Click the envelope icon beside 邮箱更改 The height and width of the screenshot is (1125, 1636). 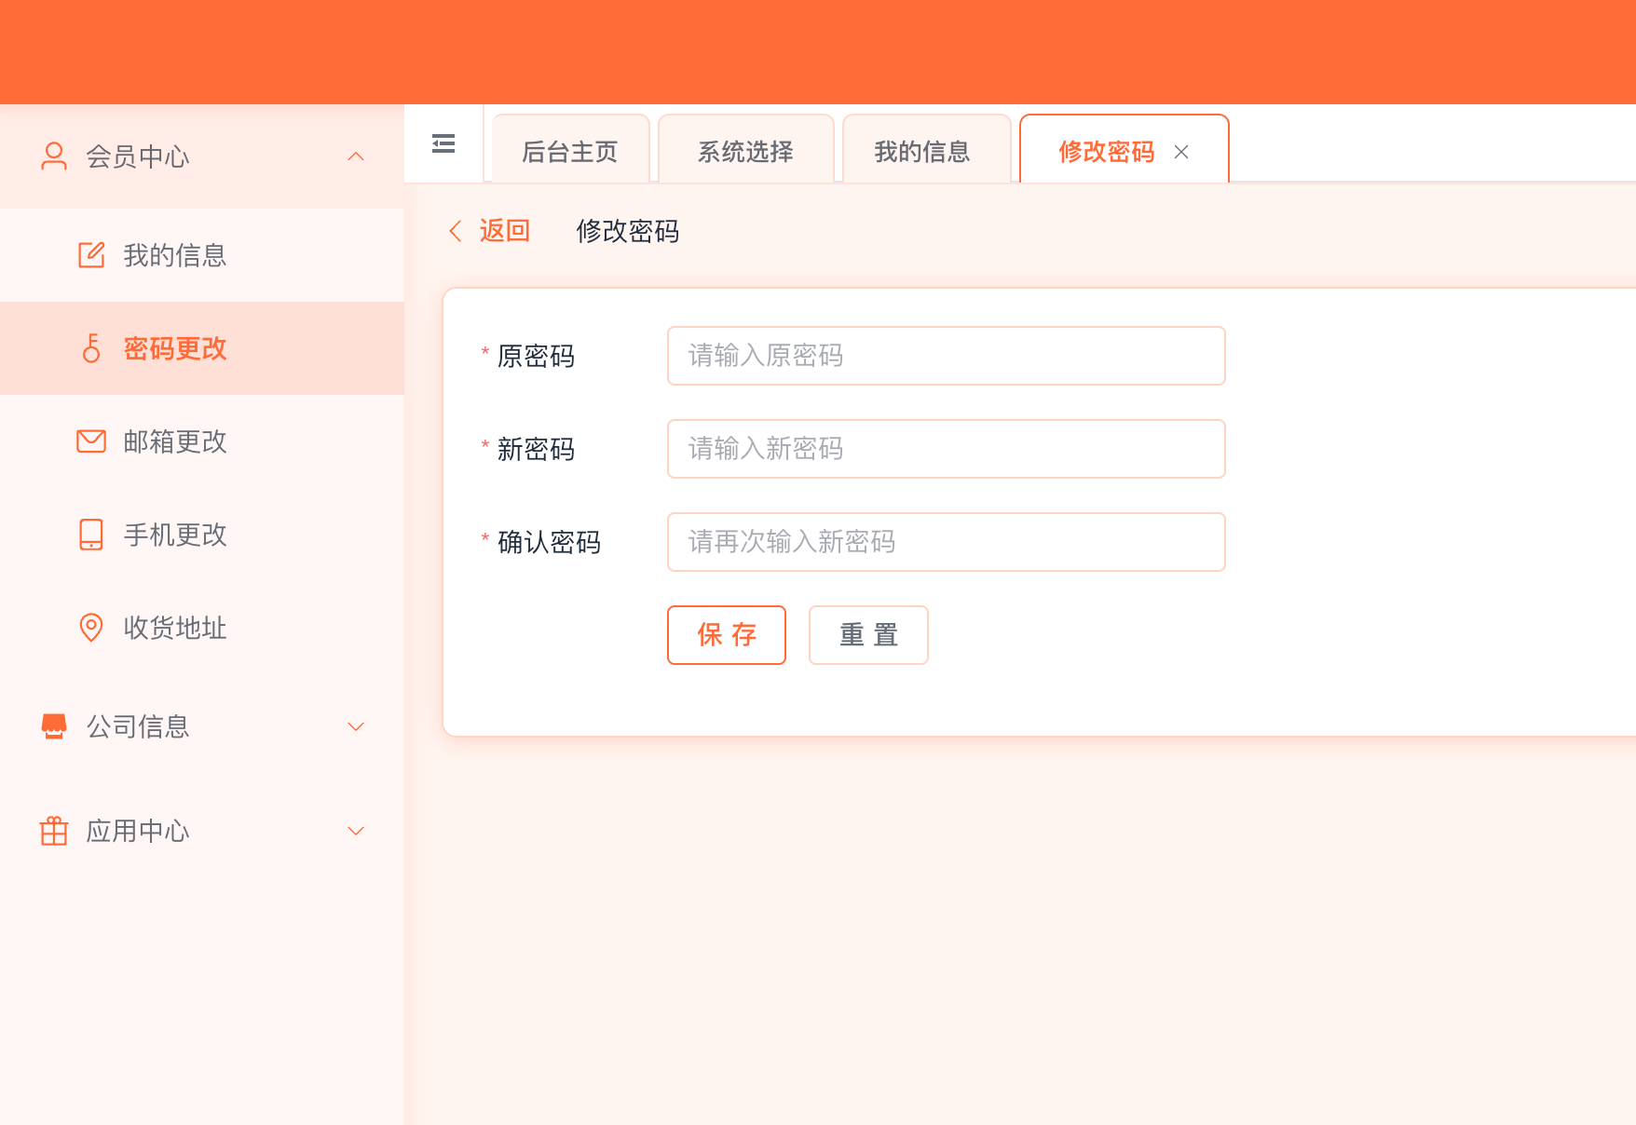[91, 441]
